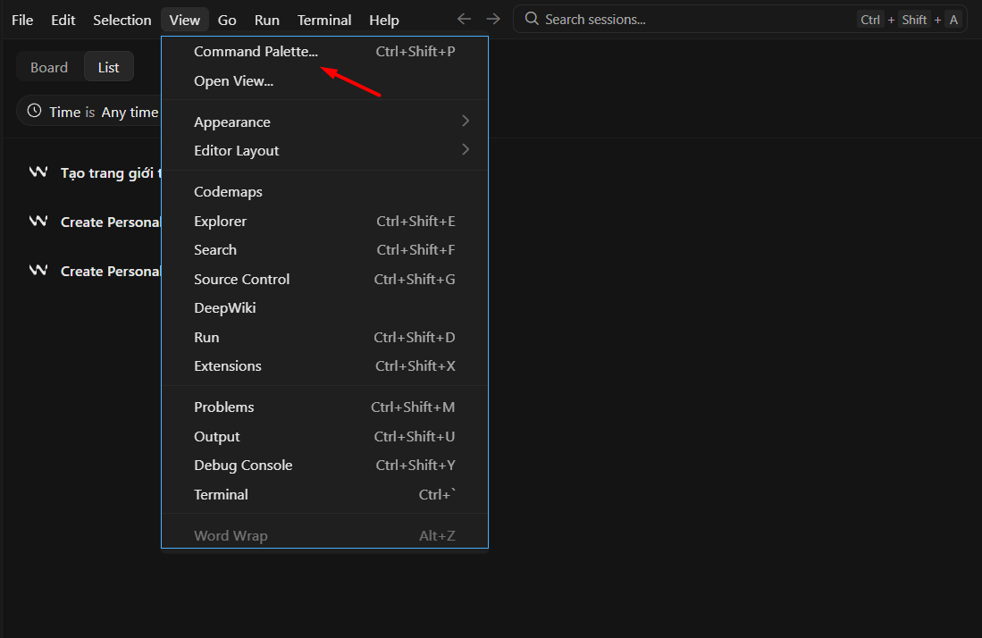Choose Extensions from the View menu
Image resolution: width=982 pixels, height=638 pixels.
pos(324,366)
